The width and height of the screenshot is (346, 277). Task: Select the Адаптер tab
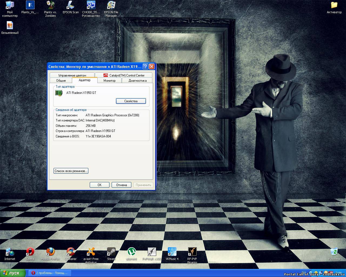[85, 80]
